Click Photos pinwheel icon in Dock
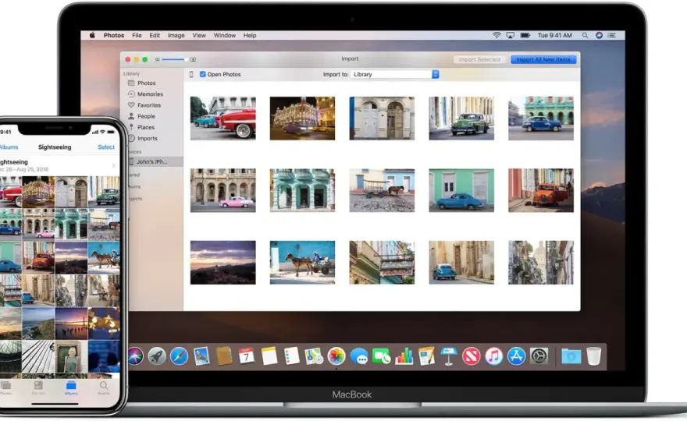Image resolution: width=687 pixels, height=421 pixels. [x=336, y=356]
